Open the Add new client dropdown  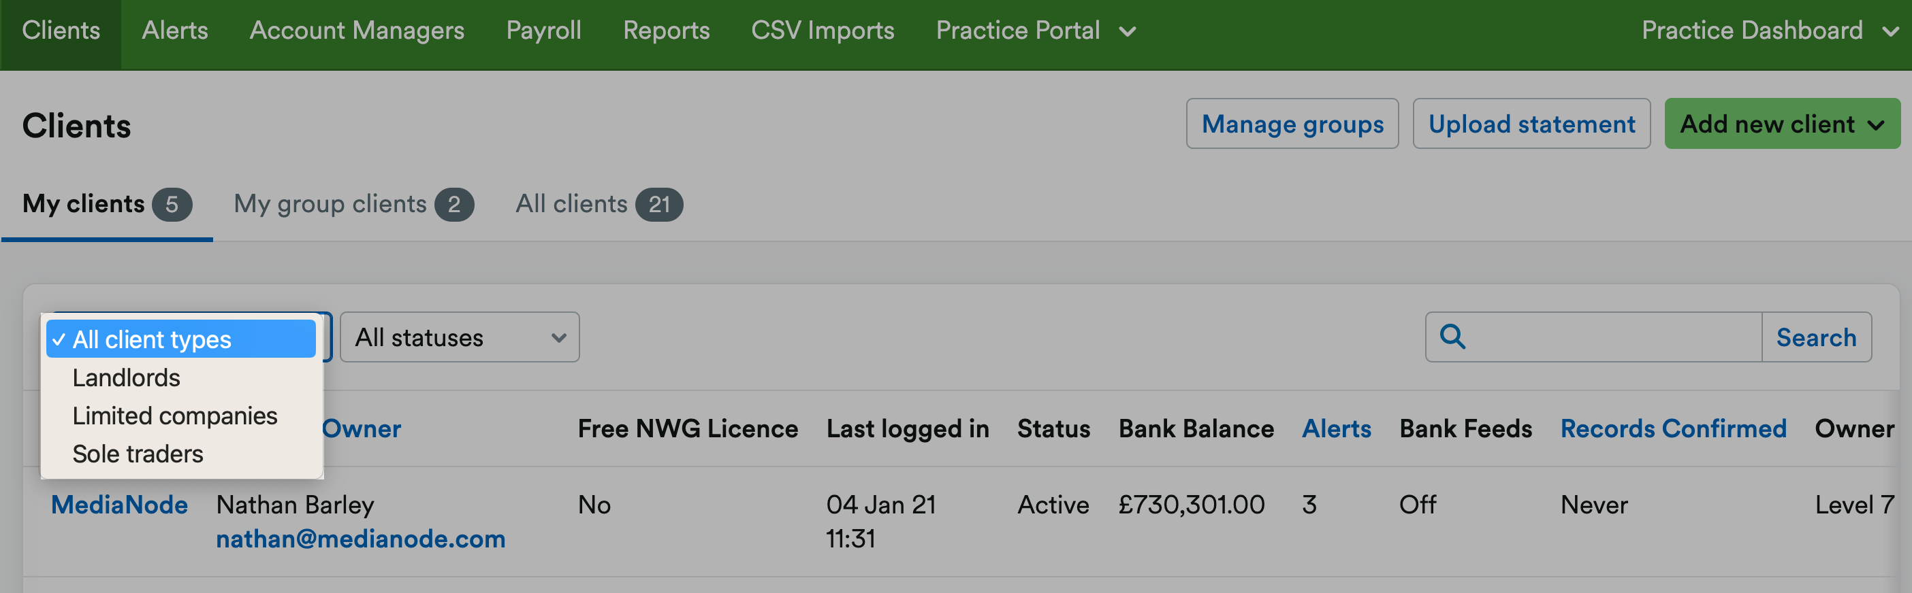pos(1781,124)
